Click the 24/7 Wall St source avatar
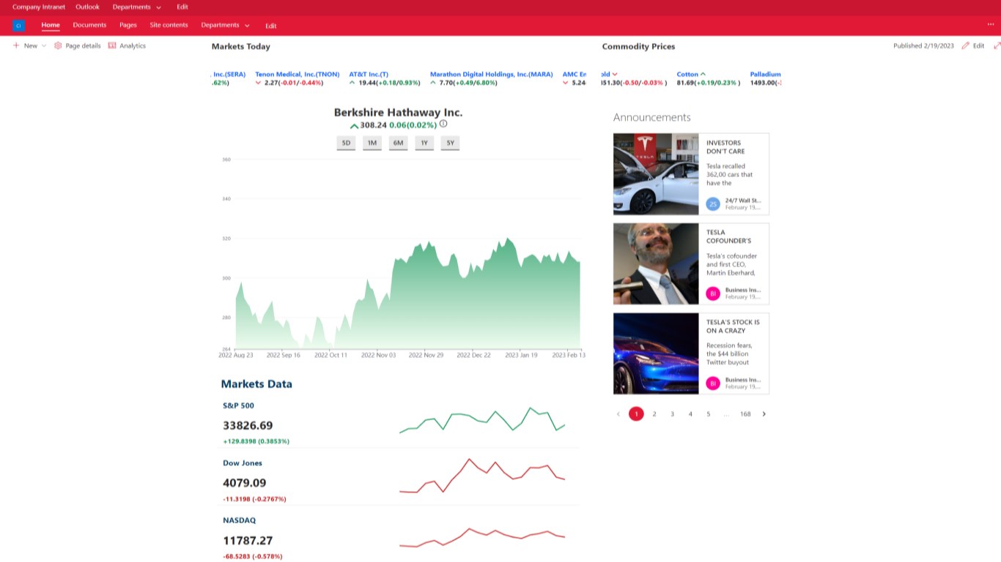Image resolution: width=1001 pixels, height=562 pixels. coord(713,203)
